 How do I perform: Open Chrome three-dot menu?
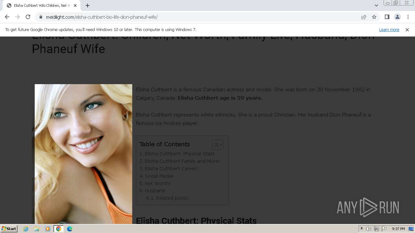[408, 17]
